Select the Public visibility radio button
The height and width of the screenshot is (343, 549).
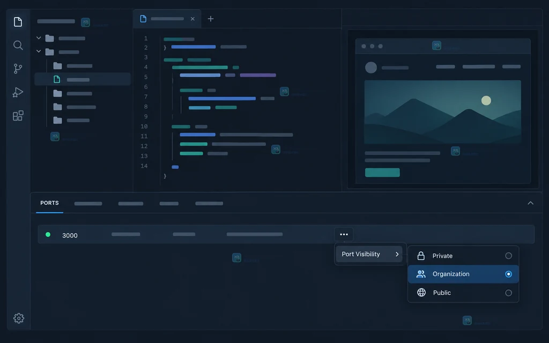pyautogui.click(x=508, y=293)
